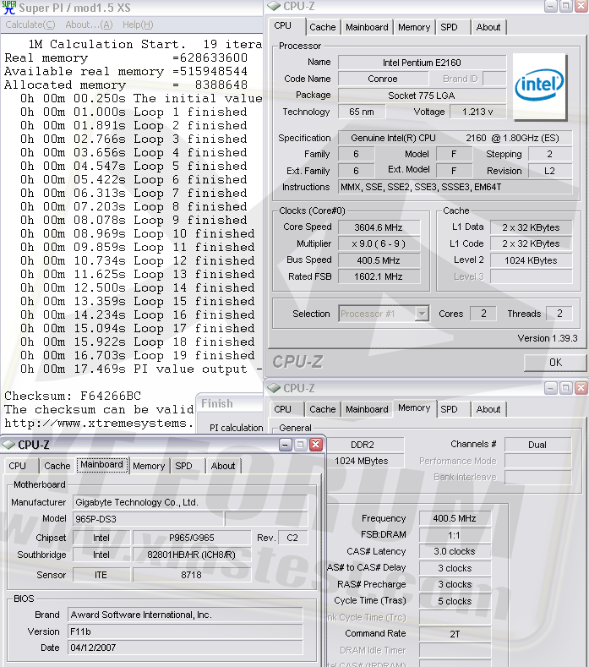Switch to Cache tab in the Processor window
This screenshot has width=589, height=667.
coord(322,27)
